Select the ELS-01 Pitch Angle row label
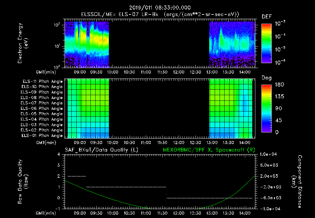This screenshot has width=315, height=218. point(42,135)
